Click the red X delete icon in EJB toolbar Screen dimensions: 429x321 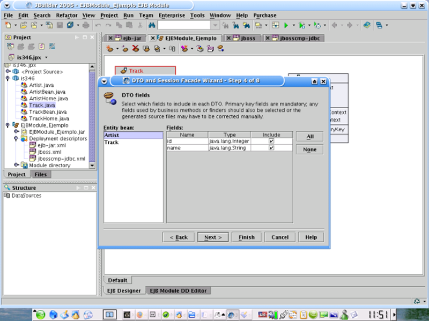(135, 49)
